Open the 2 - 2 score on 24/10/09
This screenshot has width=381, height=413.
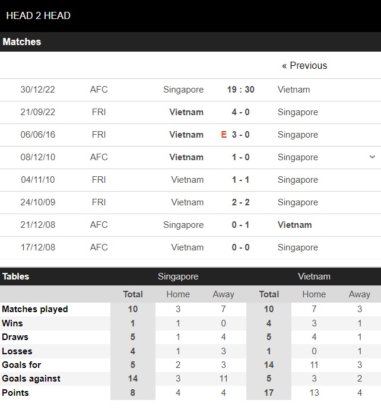tap(240, 202)
